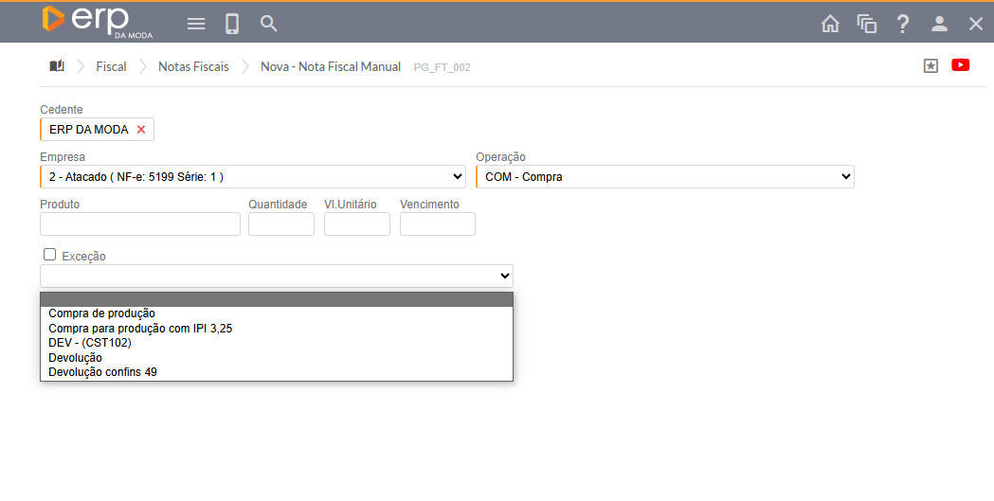Select "DEV - (CST102)" option
994x501 pixels.
90,343
